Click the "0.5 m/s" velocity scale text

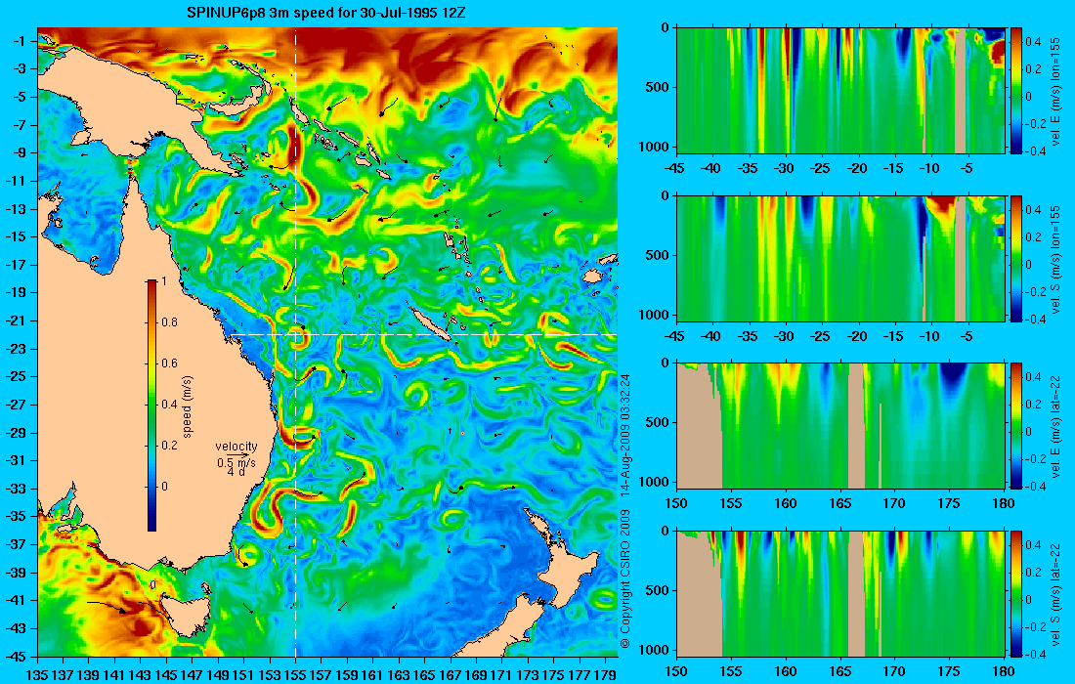click(236, 462)
